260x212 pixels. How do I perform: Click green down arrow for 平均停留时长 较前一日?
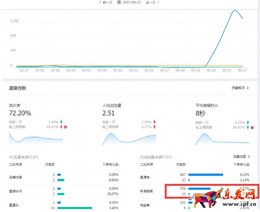pos(248,122)
